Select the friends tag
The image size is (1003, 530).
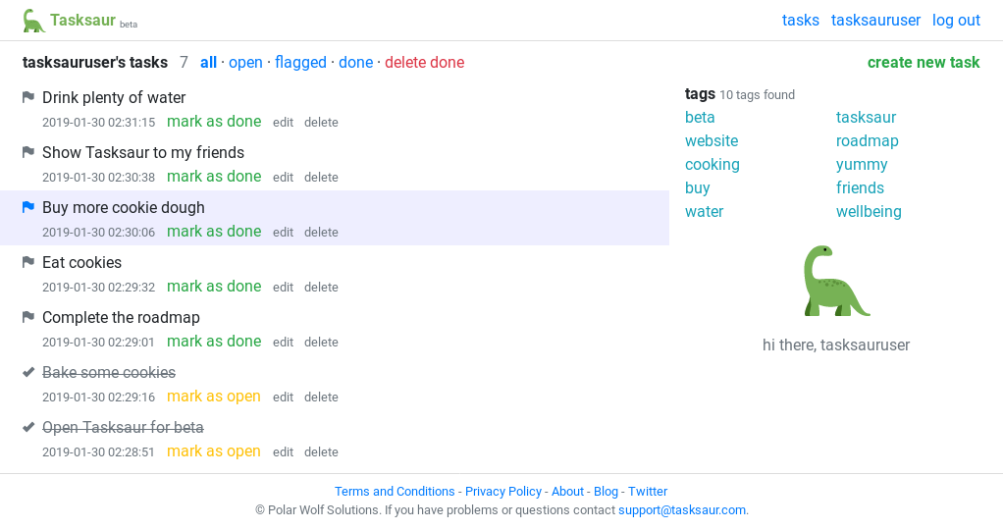(860, 188)
